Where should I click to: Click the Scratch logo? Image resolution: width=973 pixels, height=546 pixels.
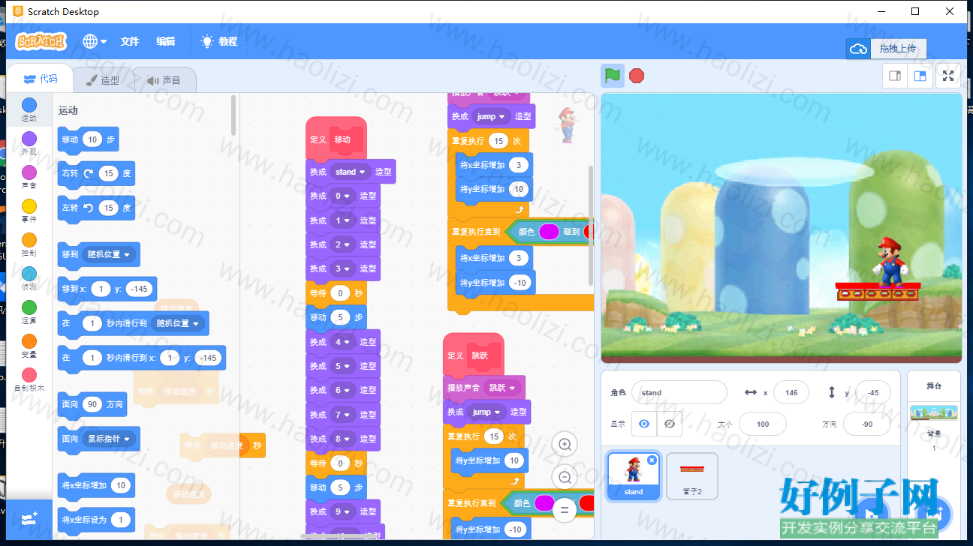coord(41,41)
